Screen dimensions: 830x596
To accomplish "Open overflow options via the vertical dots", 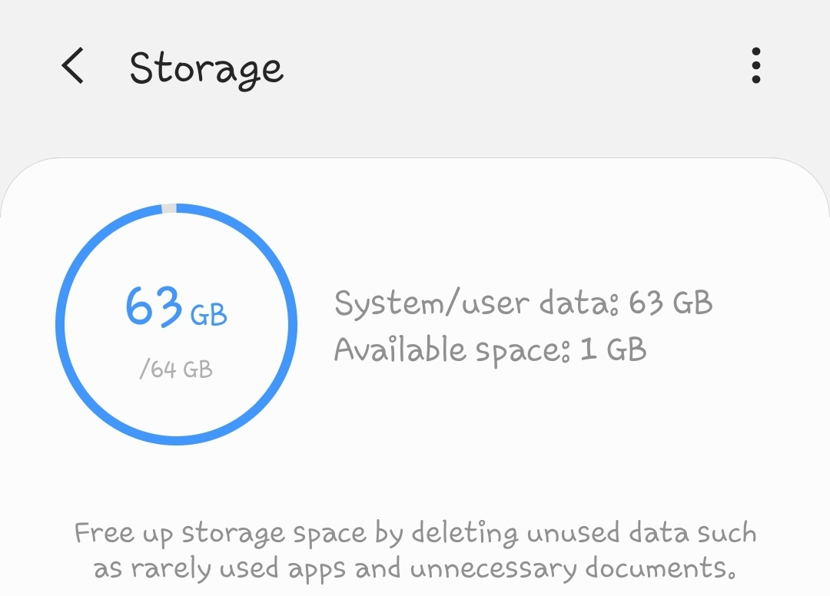I will pos(757,68).
